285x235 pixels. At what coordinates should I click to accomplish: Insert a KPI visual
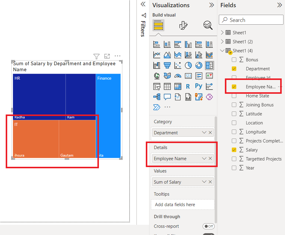(x=209, y=76)
